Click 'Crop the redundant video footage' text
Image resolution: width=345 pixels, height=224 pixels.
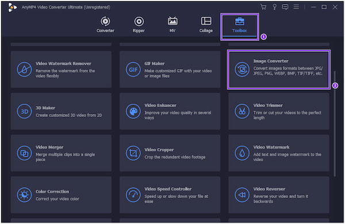(x=175, y=157)
